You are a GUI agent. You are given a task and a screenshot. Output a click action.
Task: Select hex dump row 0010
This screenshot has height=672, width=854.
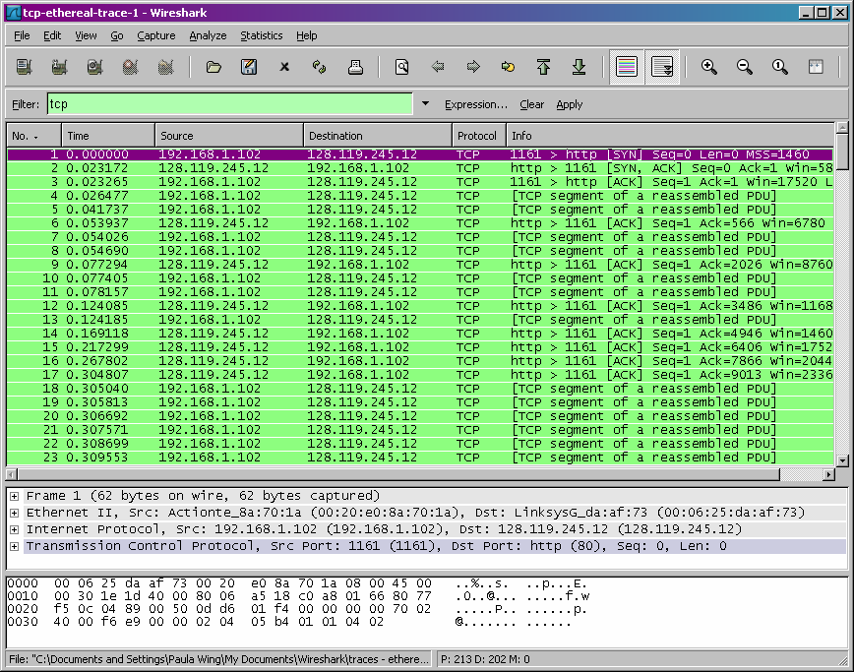click(x=298, y=596)
